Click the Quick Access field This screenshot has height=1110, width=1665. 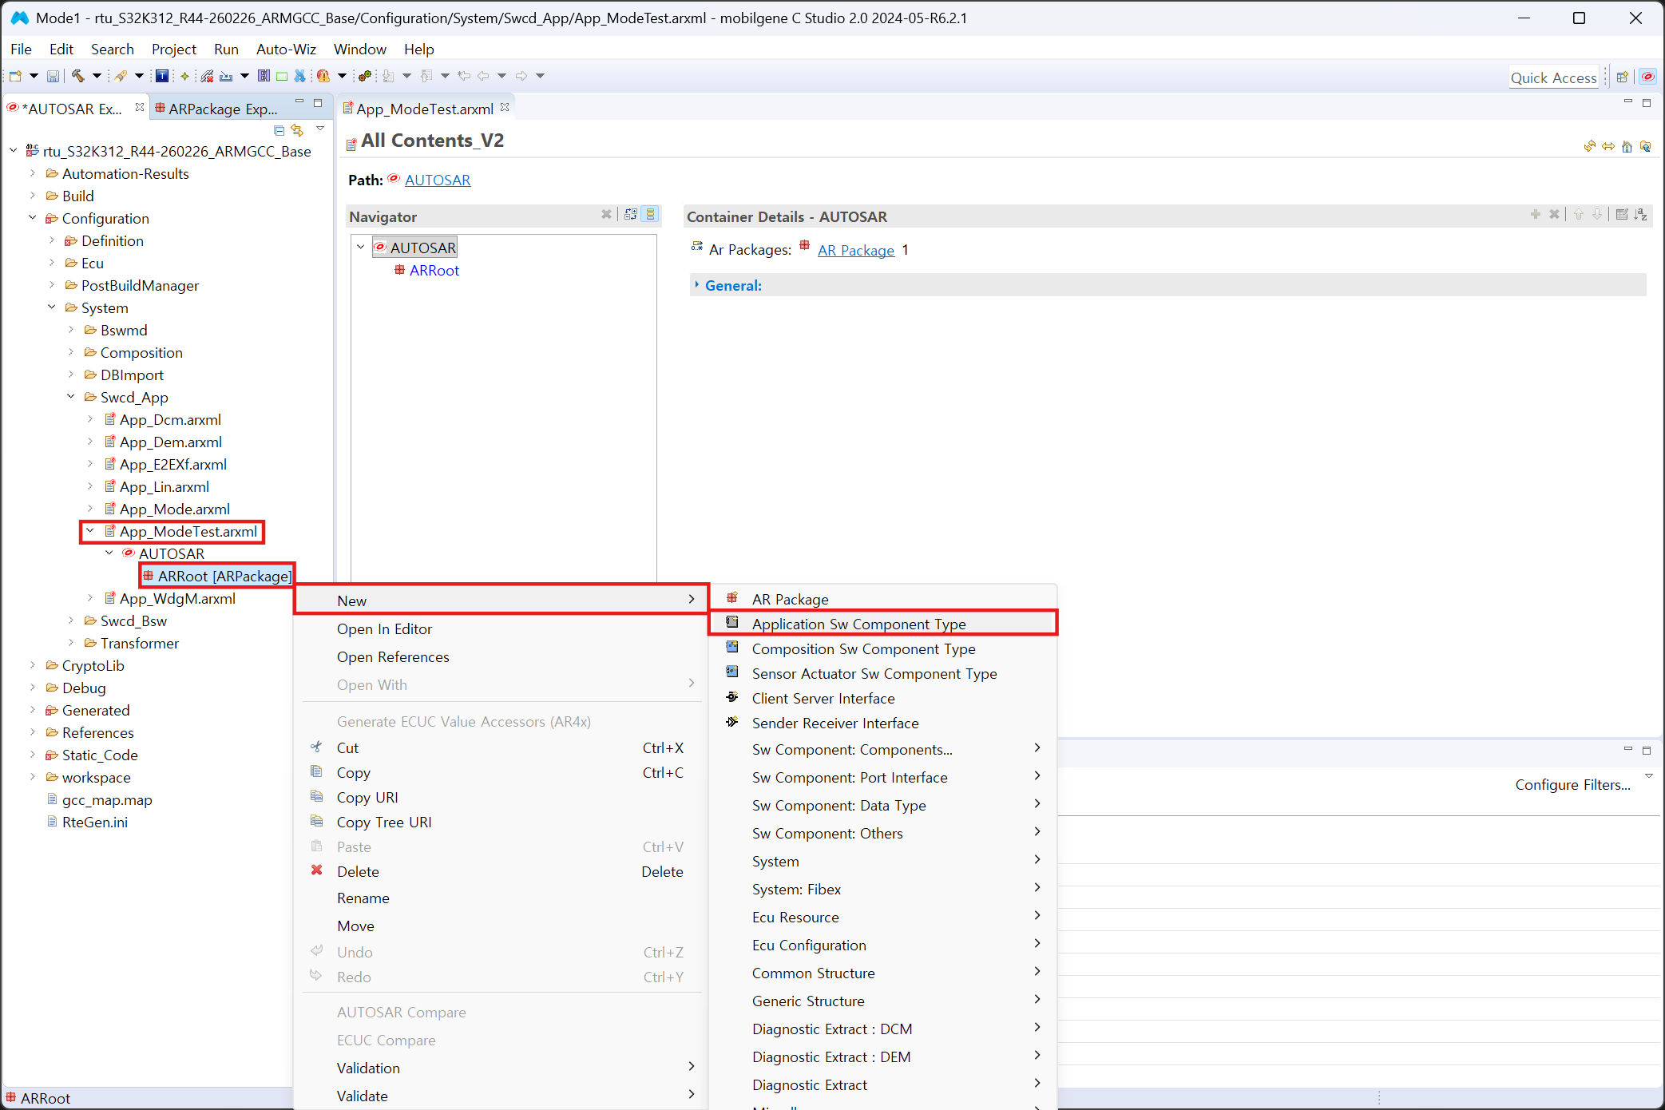coord(1553,77)
